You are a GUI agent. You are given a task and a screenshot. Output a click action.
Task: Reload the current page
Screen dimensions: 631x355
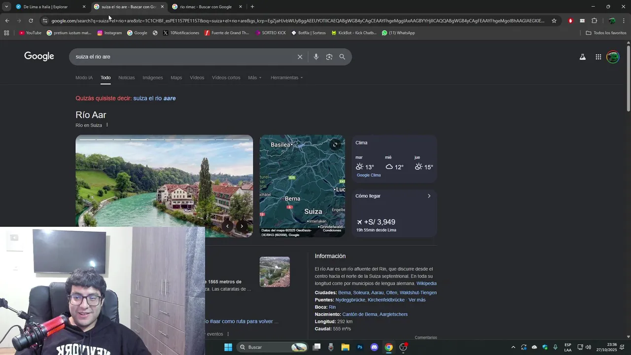click(31, 21)
